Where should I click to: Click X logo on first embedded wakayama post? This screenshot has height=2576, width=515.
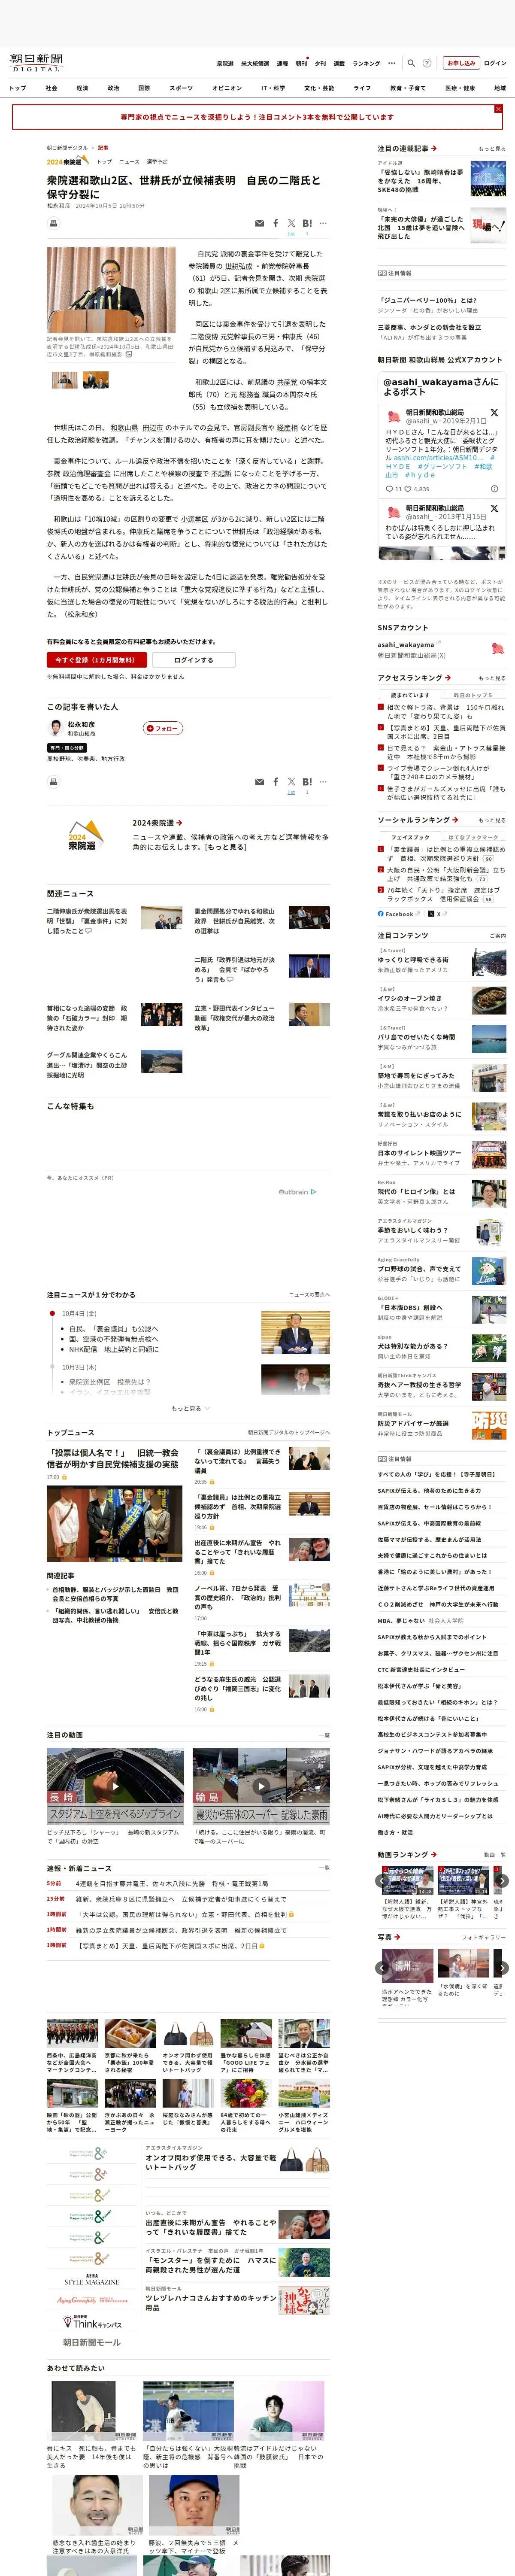pos(494,412)
